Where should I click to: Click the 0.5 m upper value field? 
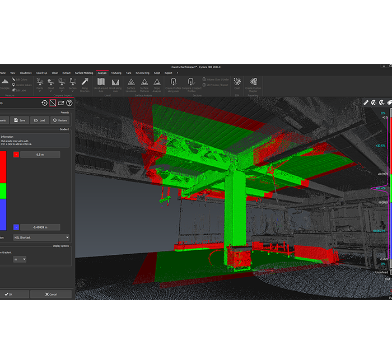[40, 155]
